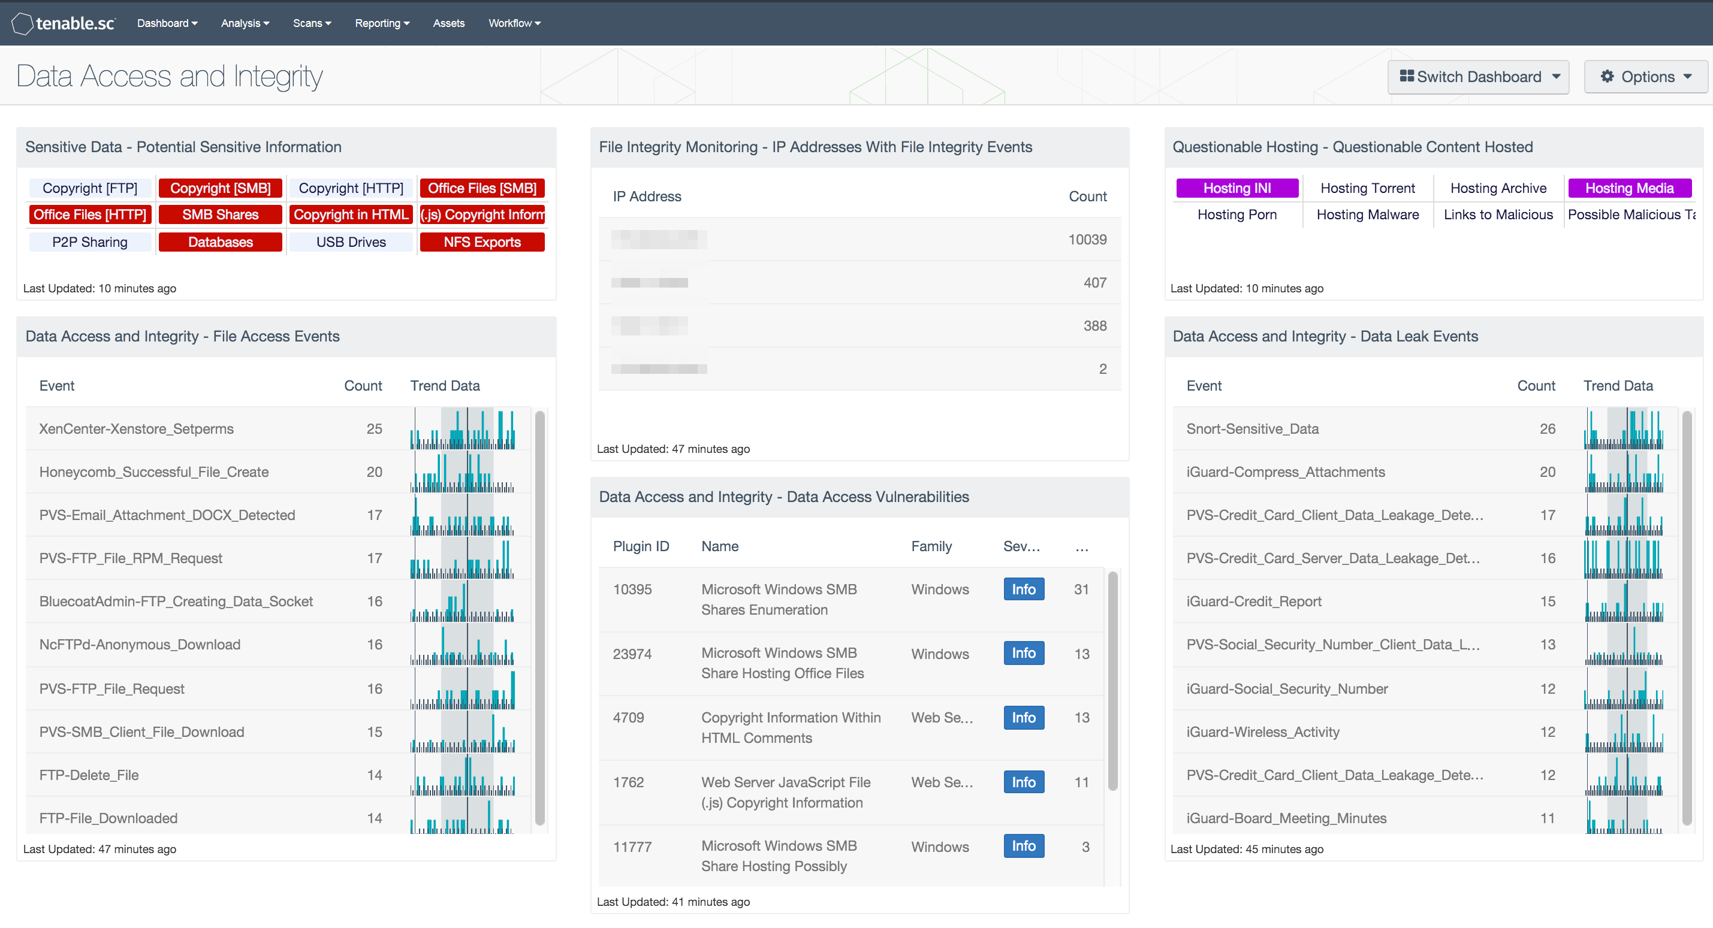
Task: Click the Office Files [SMB] indicator
Action: click(x=482, y=188)
